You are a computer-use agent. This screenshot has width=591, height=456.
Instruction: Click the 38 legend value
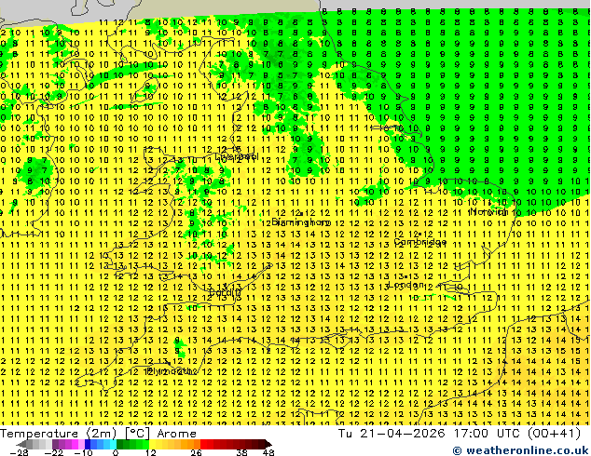click(242, 452)
